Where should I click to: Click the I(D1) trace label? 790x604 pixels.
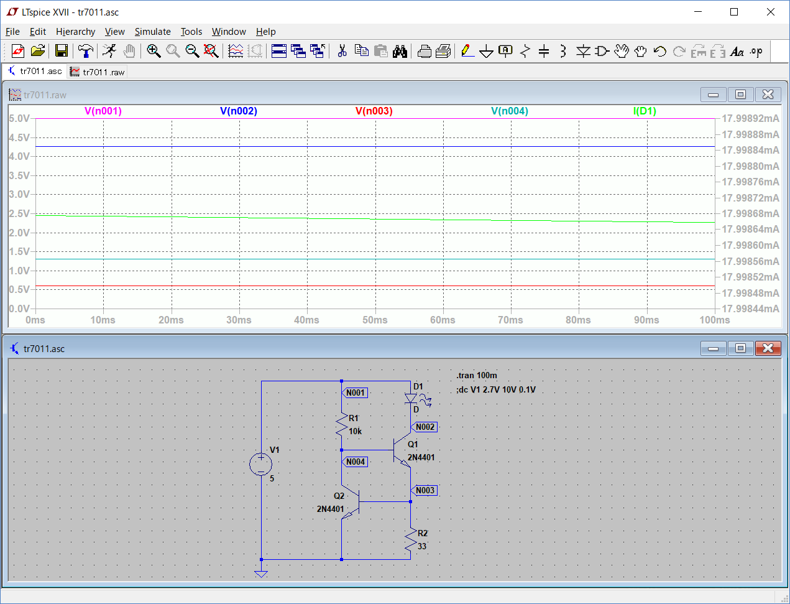(x=645, y=111)
